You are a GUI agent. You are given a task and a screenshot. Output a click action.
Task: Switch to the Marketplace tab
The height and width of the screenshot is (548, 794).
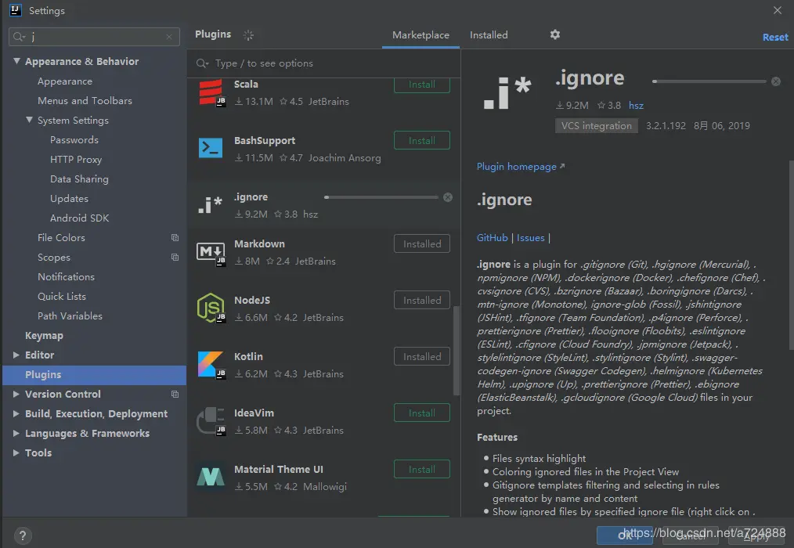(x=420, y=35)
